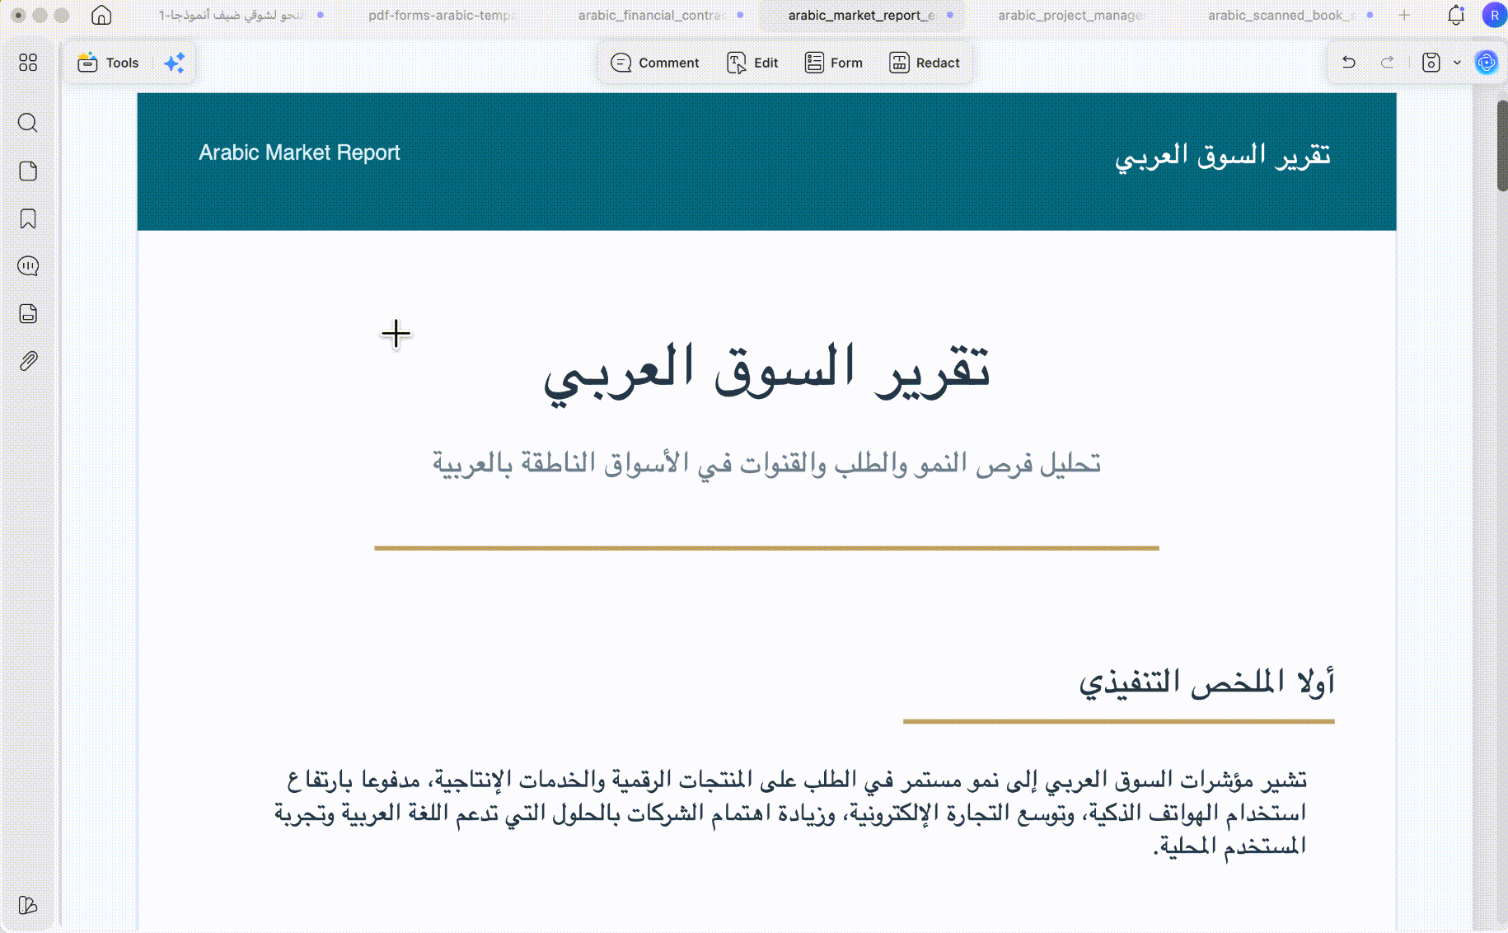
Task: Expand the save options dropdown arrow
Action: [1457, 63]
